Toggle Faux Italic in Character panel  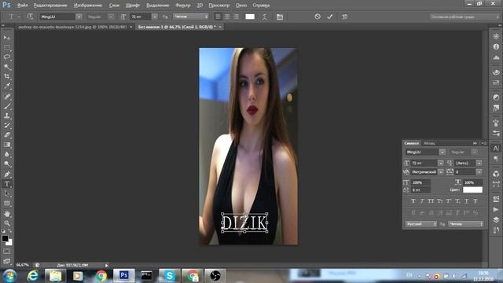(422, 201)
